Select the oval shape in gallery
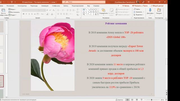Image resolution: width=180 pixels, height=101 pixels. (x=93, y=10)
